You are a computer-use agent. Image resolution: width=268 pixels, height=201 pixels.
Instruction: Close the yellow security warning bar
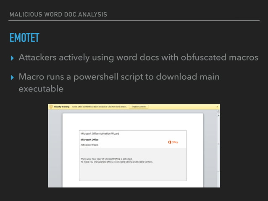click(217, 107)
